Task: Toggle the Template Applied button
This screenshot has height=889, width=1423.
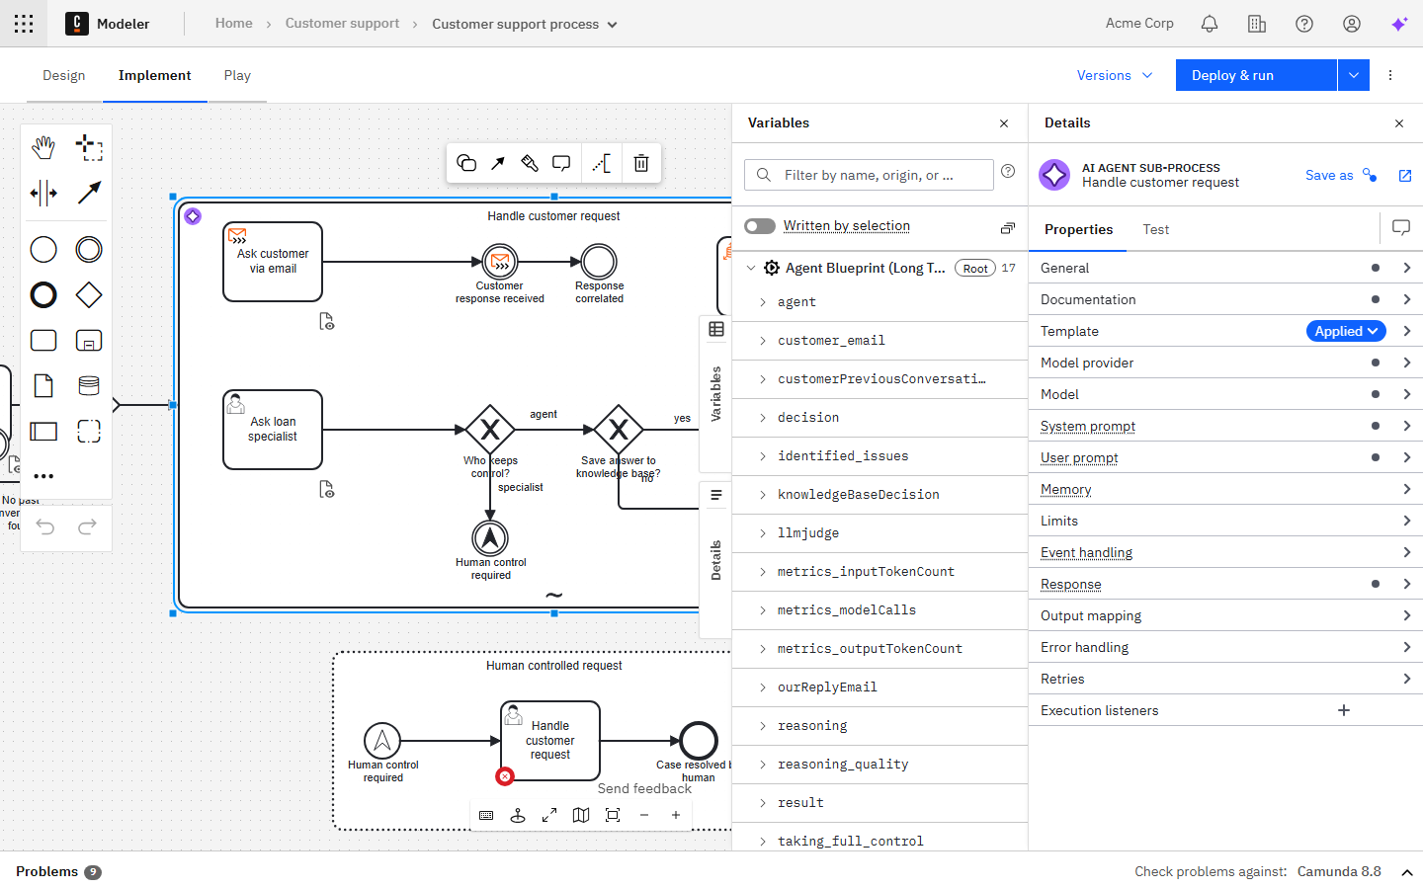Action: coord(1345,331)
